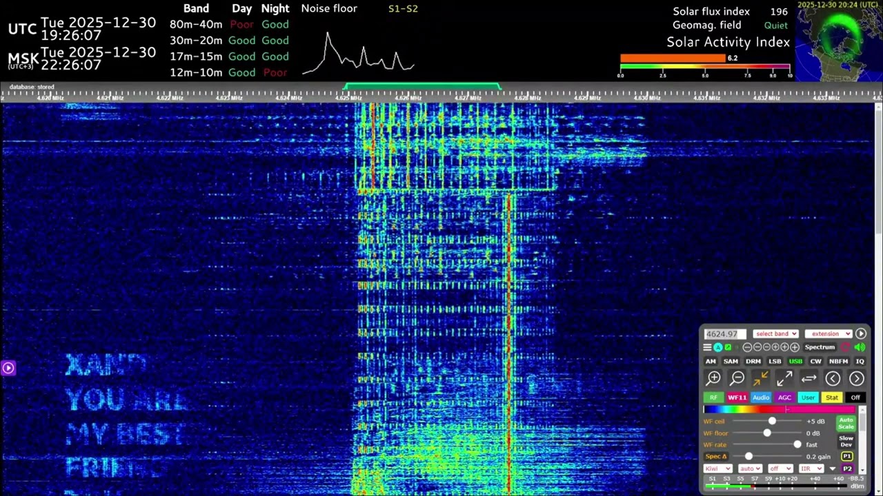The image size is (883, 496).
Task: Open the select band dropdown
Action: [x=775, y=333]
